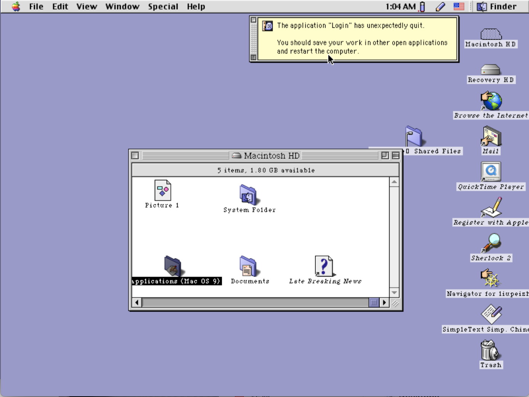Screen dimensions: 529x397
Task: Click the right arrow of the horizontal scrollbar
Action: click(385, 302)
